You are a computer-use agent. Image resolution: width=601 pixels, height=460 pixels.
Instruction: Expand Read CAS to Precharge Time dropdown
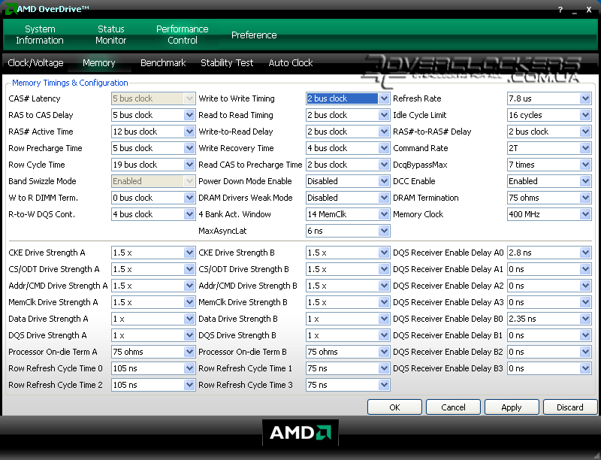coord(384,165)
